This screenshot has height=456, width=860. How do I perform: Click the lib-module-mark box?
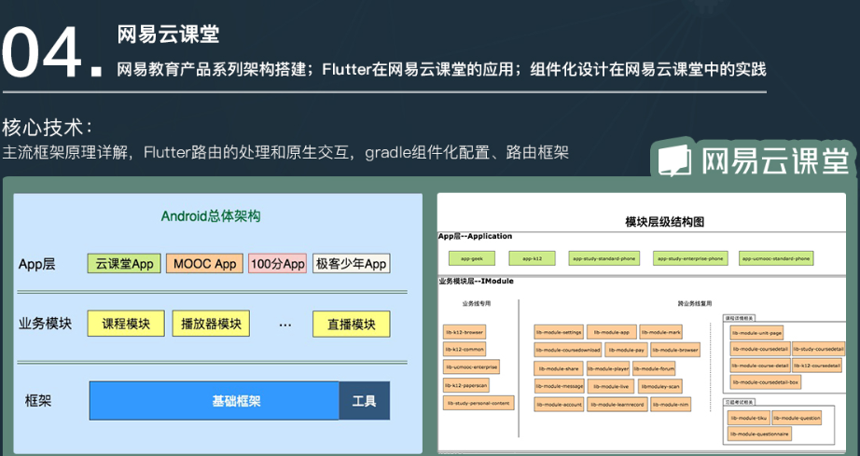pyautogui.click(x=661, y=332)
